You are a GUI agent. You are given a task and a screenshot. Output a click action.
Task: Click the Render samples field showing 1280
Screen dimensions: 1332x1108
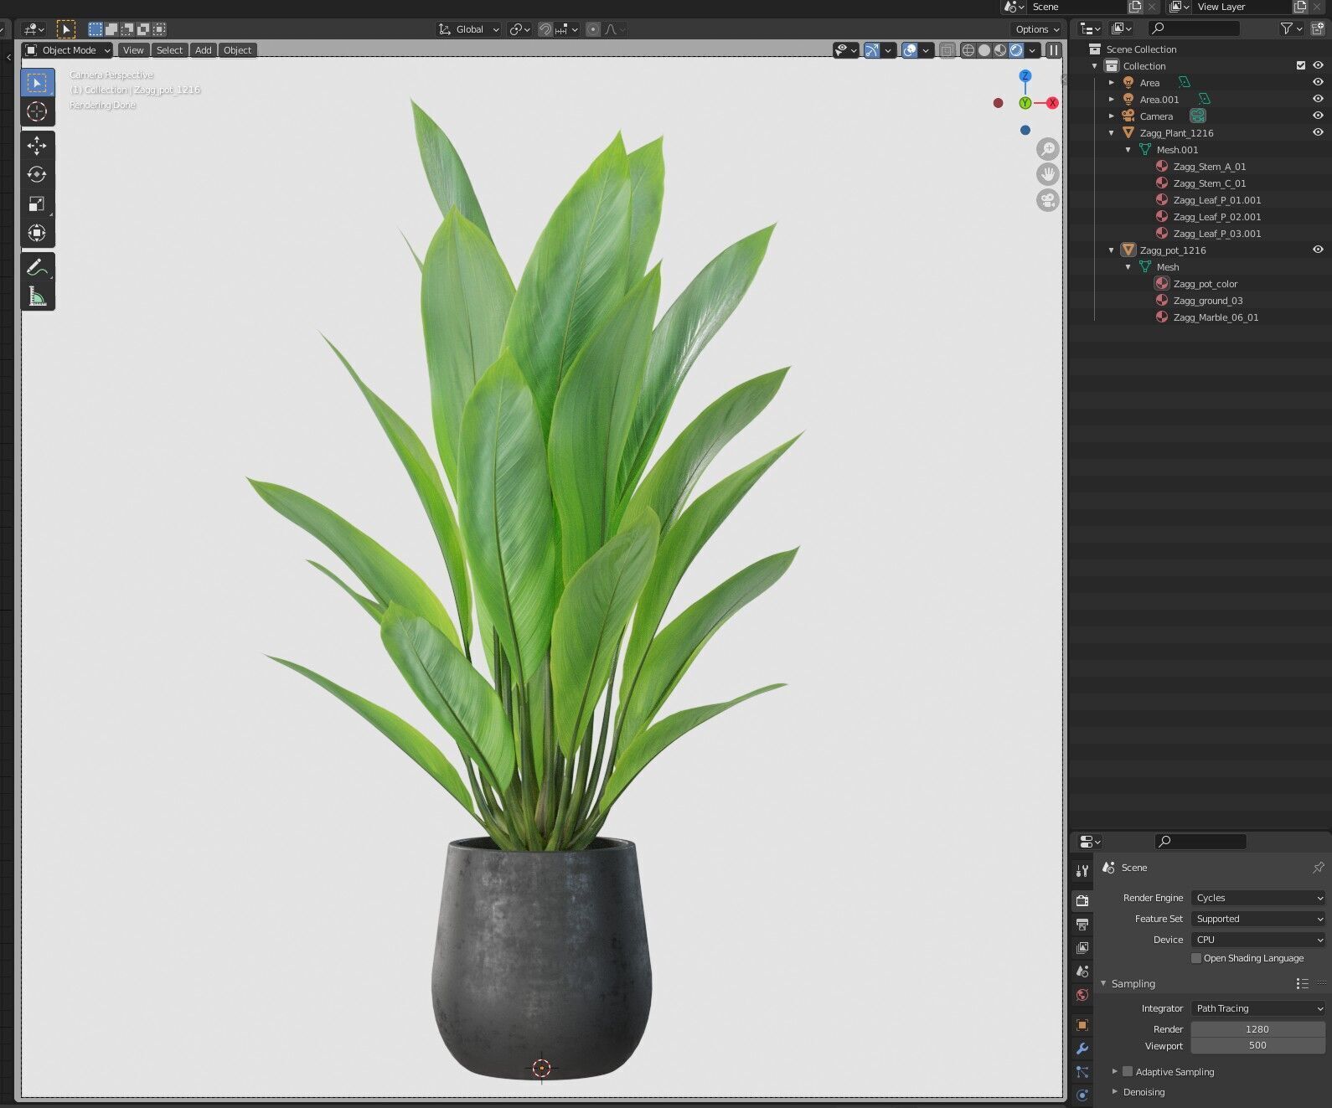coord(1258,1029)
